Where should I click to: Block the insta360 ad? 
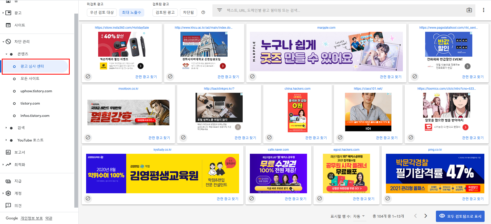[88, 76]
